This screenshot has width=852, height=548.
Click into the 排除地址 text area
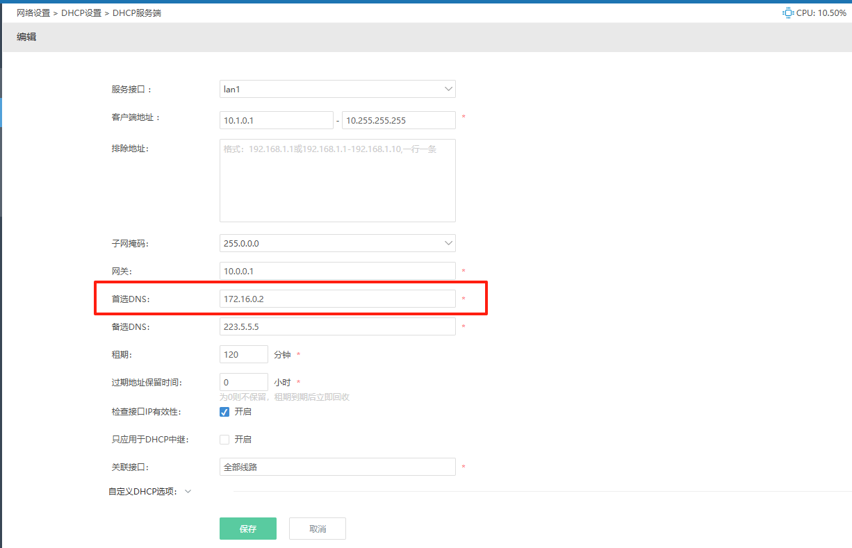pyautogui.click(x=337, y=181)
